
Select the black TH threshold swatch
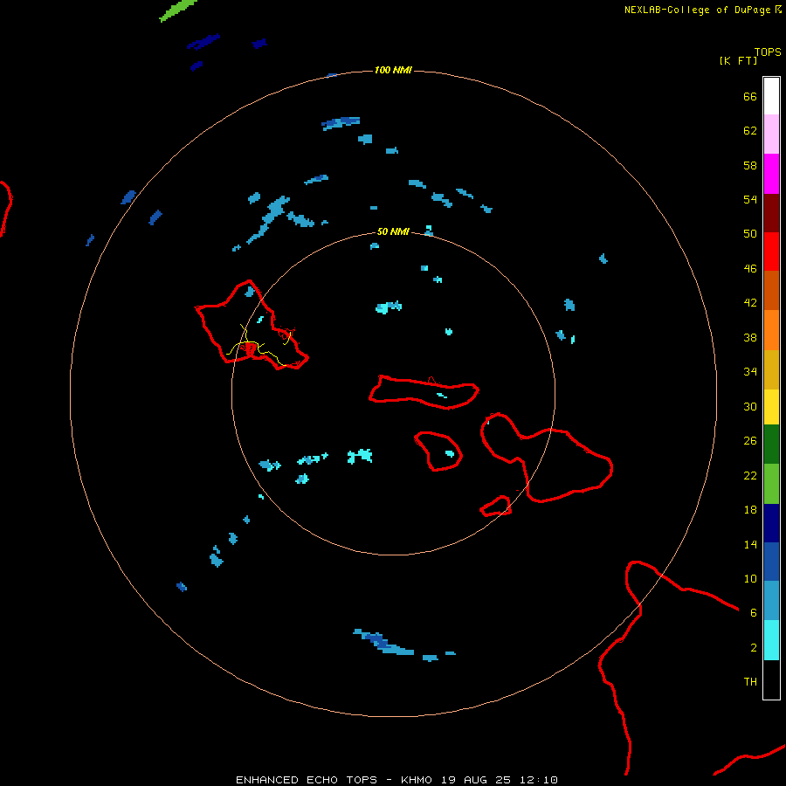771,679
